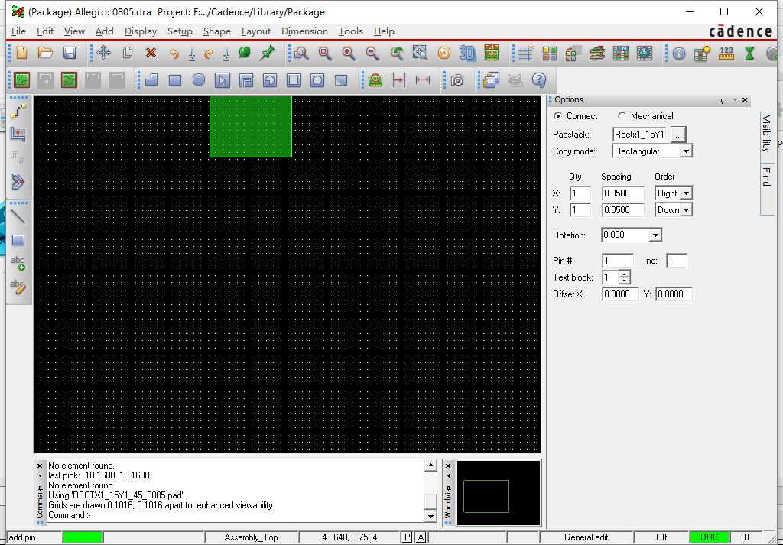Pin the Options panel
The image size is (783, 545).
(x=722, y=100)
